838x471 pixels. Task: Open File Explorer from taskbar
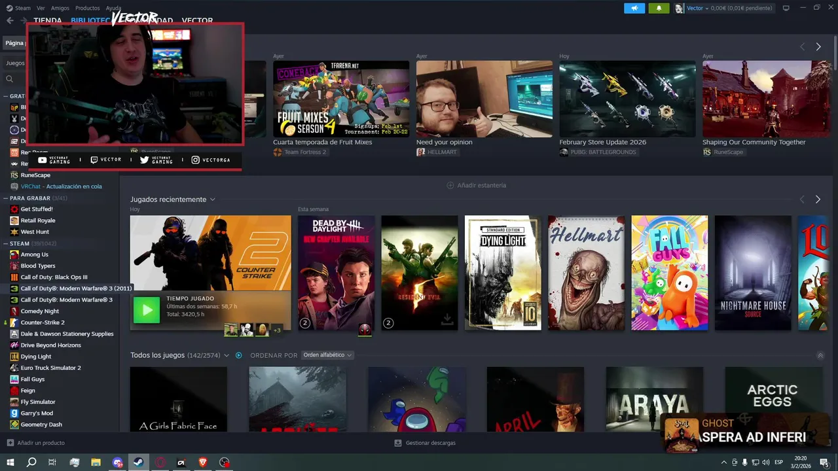(x=96, y=462)
